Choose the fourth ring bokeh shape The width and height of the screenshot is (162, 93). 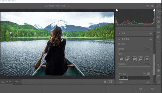click(x=140, y=59)
